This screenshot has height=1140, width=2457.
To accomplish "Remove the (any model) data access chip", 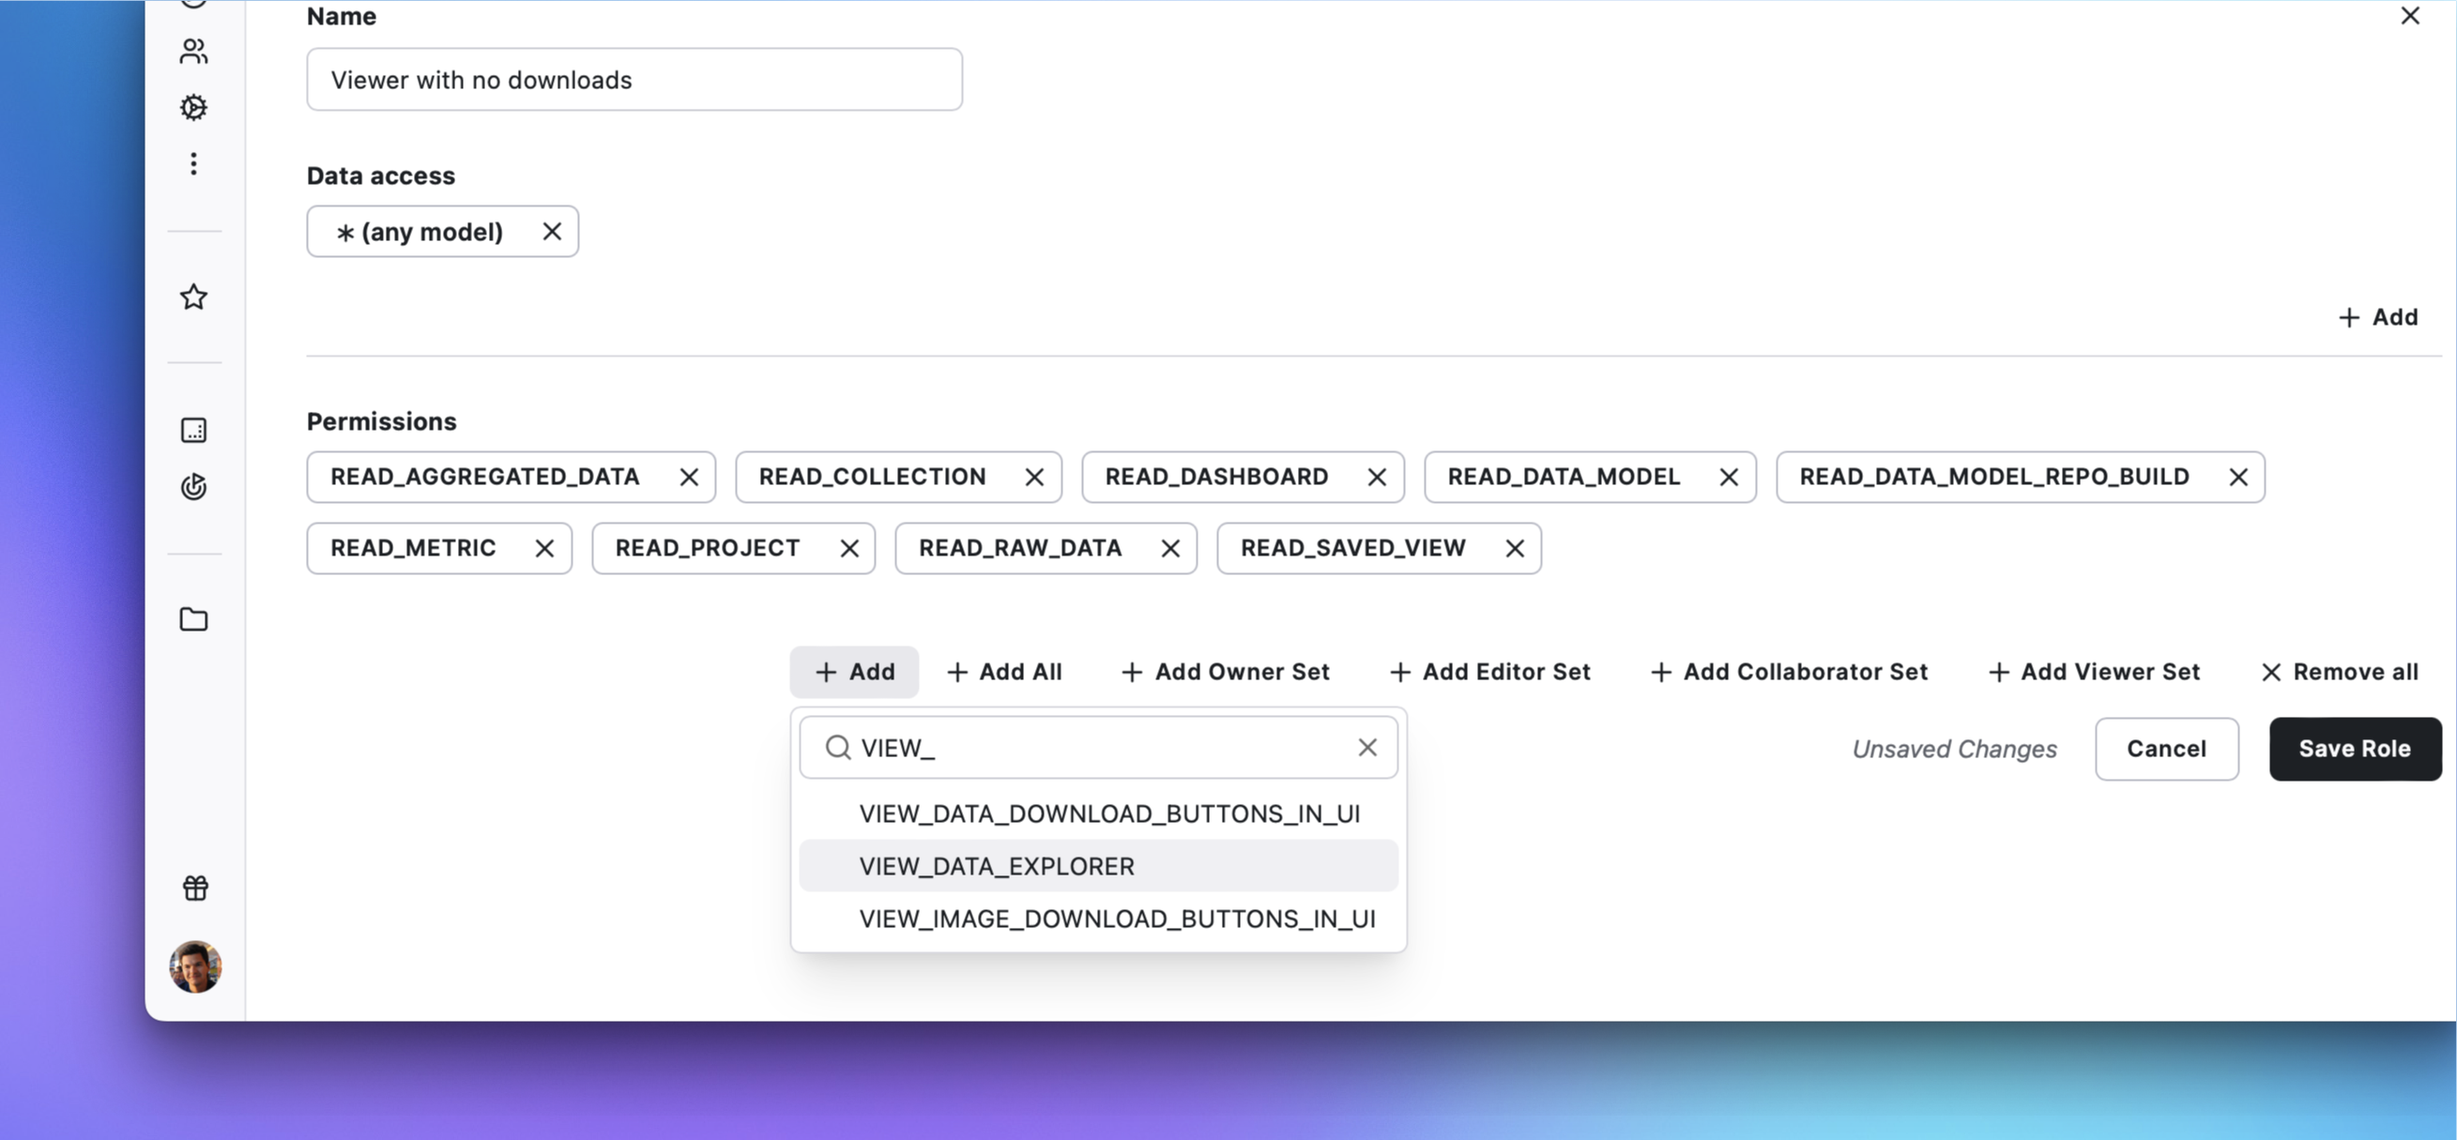I will tap(551, 232).
